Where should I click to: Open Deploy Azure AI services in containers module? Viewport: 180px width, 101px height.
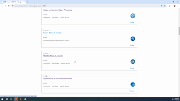coord(58,79)
